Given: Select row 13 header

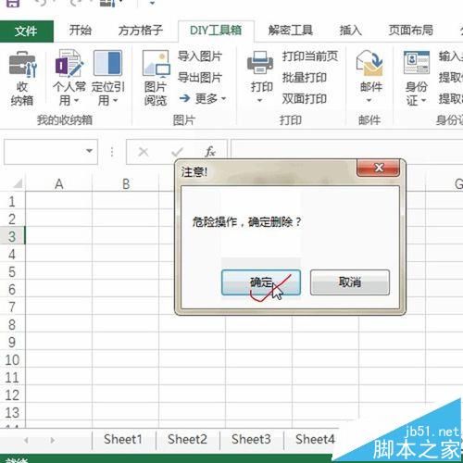Looking at the screenshot, I should coord(12,412).
